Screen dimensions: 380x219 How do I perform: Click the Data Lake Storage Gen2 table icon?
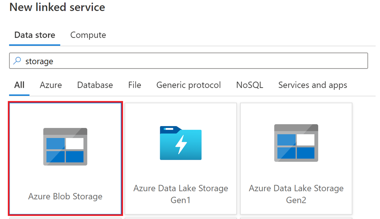point(296,143)
